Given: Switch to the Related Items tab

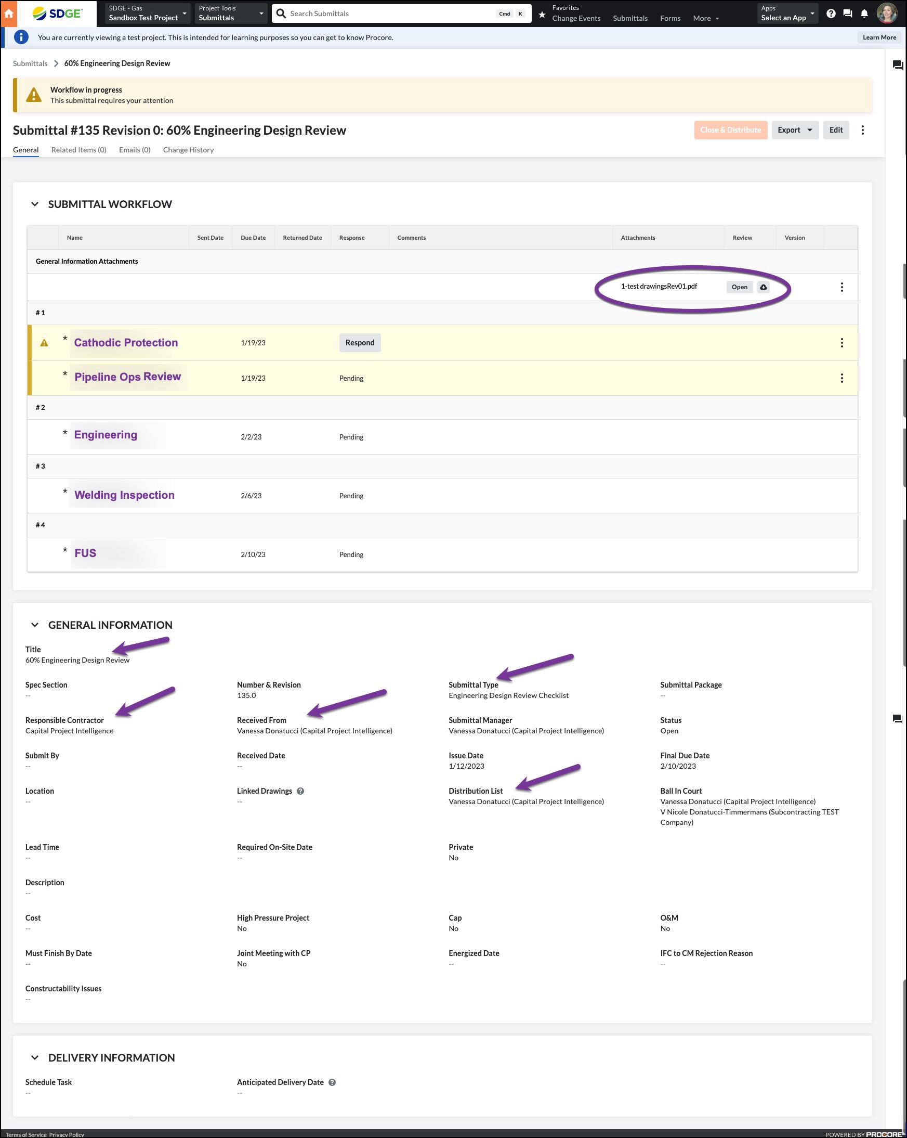Looking at the screenshot, I should [78, 150].
